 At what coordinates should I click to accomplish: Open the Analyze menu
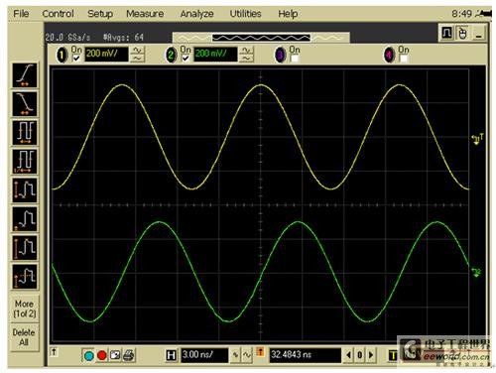point(196,14)
